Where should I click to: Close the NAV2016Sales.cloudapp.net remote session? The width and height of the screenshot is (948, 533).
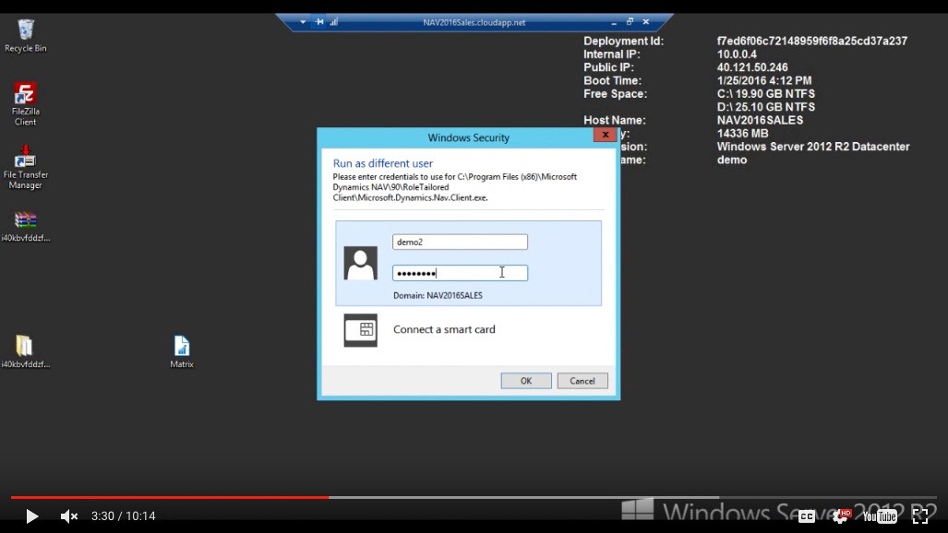(646, 22)
